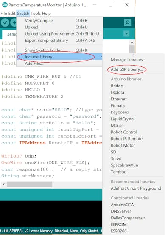This screenshot has height=235, width=165.
Task: Include the Robot Control library
Action: (x=124, y=132)
